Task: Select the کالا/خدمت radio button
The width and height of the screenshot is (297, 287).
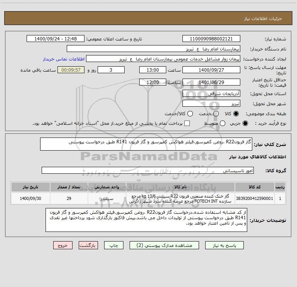Action: click(x=190, y=114)
